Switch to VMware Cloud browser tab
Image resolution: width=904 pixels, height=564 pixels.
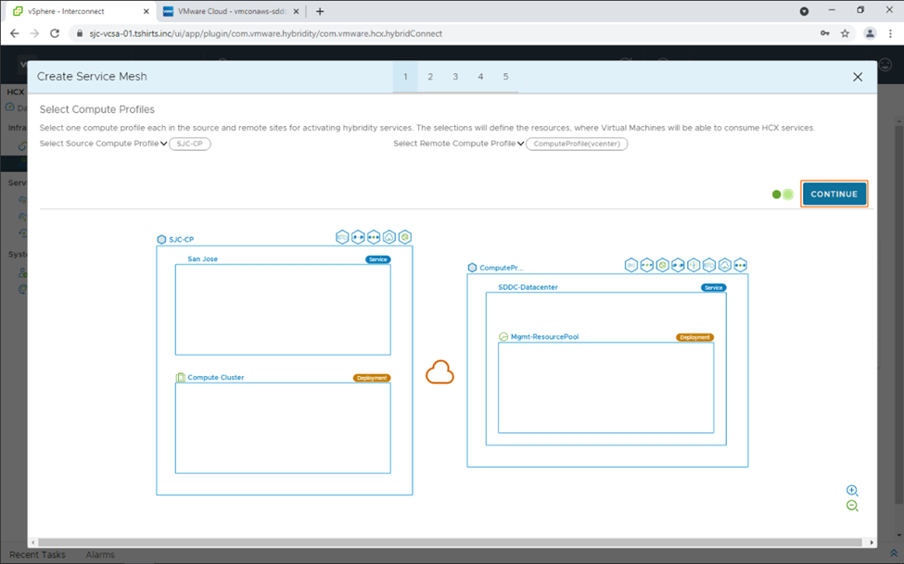pyautogui.click(x=232, y=11)
